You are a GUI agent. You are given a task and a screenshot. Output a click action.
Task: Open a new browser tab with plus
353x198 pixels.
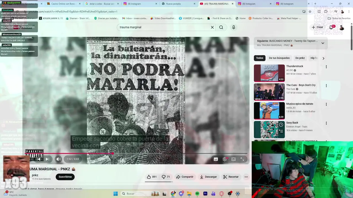[315, 4]
